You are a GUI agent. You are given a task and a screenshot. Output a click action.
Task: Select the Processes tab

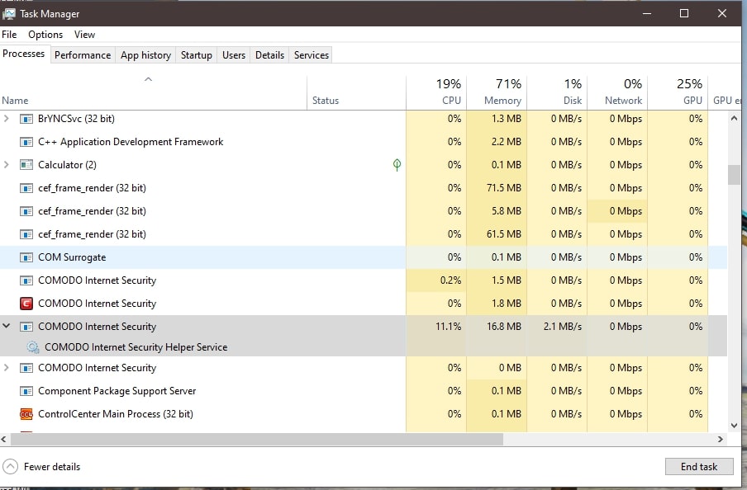click(24, 54)
